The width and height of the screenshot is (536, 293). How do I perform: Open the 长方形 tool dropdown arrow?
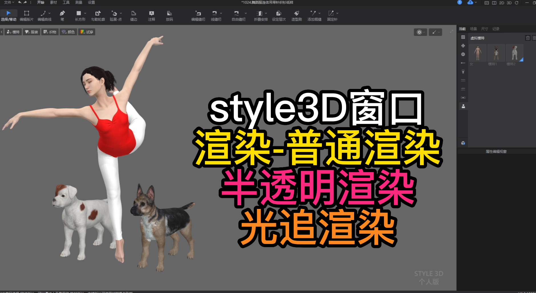pos(85,13)
